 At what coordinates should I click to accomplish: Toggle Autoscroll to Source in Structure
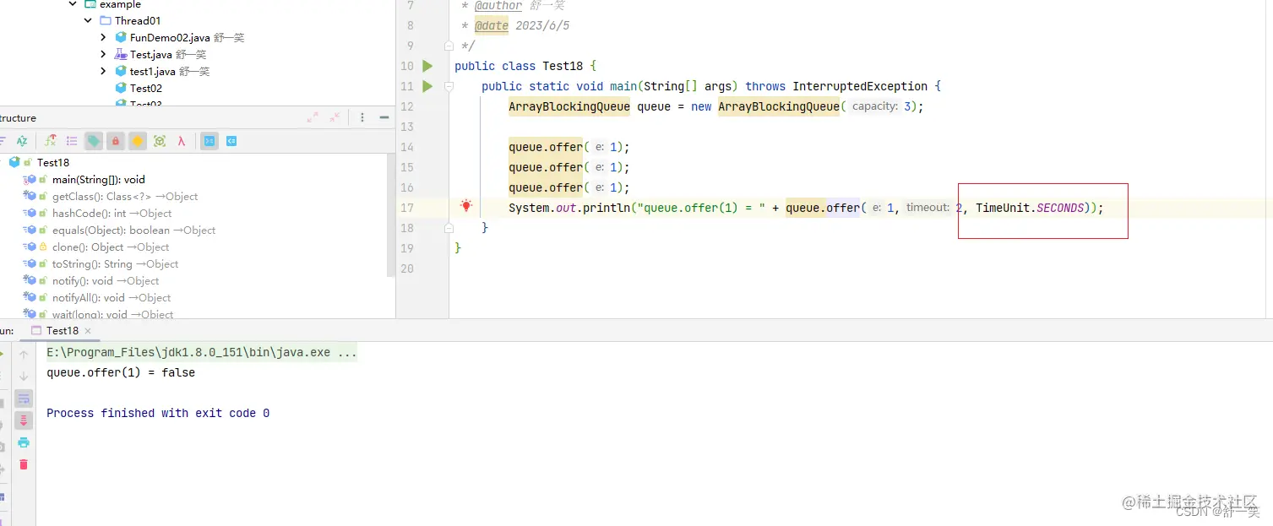[209, 141]
